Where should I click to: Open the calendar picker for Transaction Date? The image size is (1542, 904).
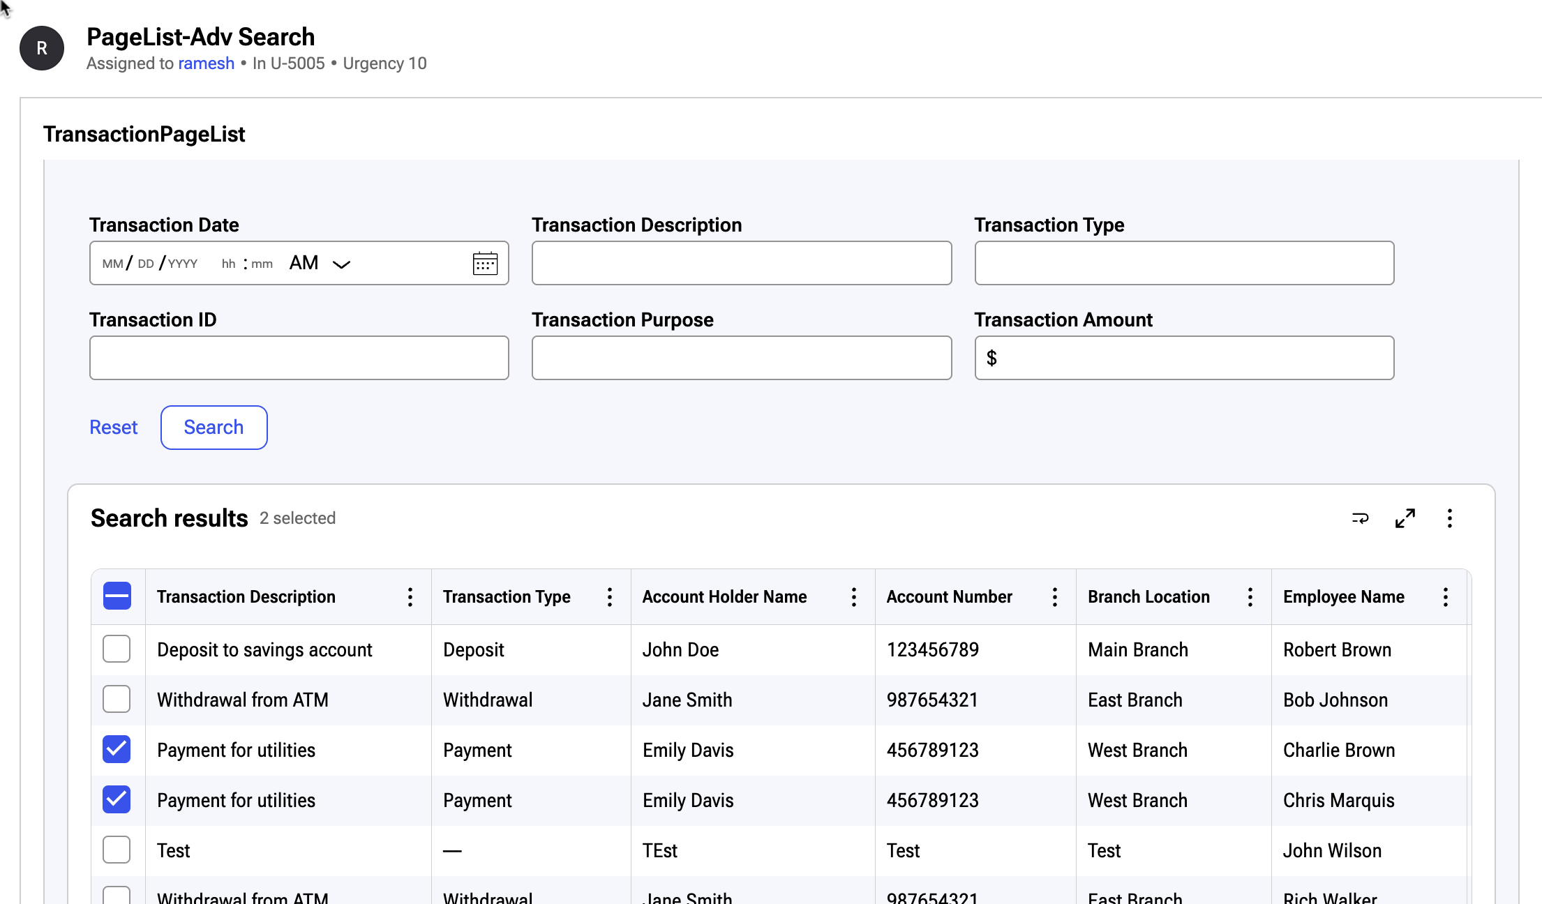[x=485, y=263]
